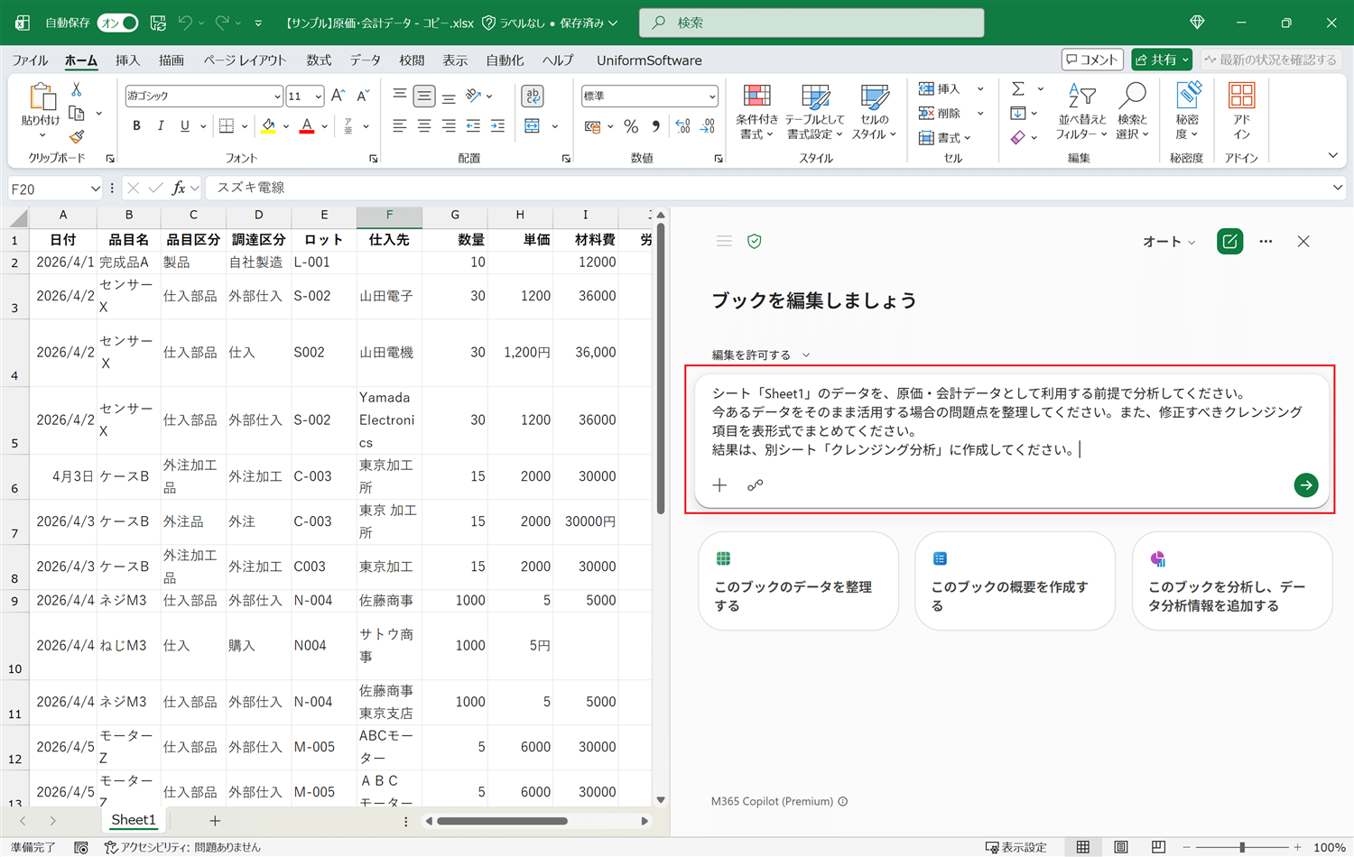Open the fill color dropdown arrow
This screenshot has width=1354, height=857.
pos(285,126)
